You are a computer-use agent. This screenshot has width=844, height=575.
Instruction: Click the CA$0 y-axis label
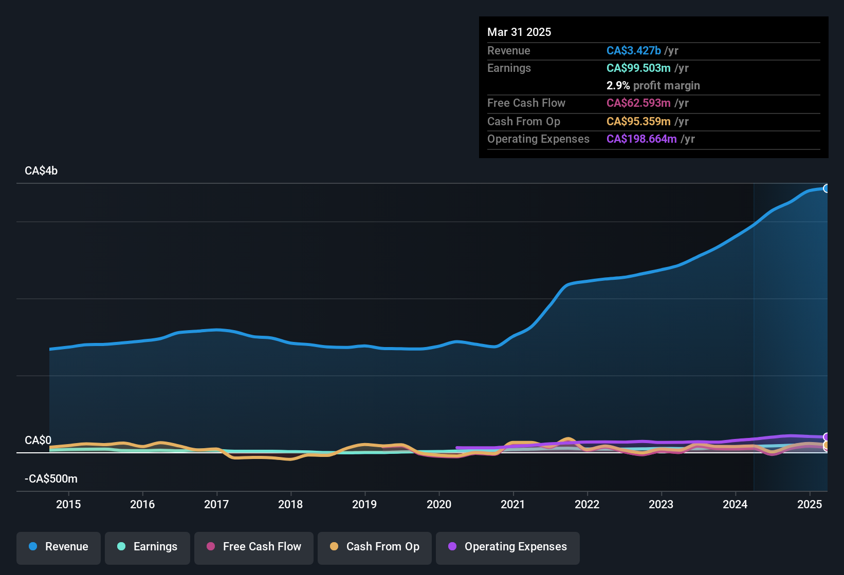point(38,440)
